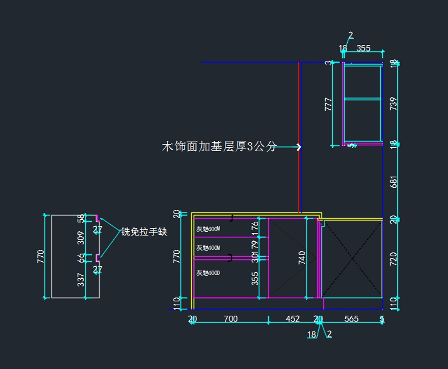The height and width of the screenshot is (369, 448).
Task: Select the 700 width dimension text
Action: (230, 319)
